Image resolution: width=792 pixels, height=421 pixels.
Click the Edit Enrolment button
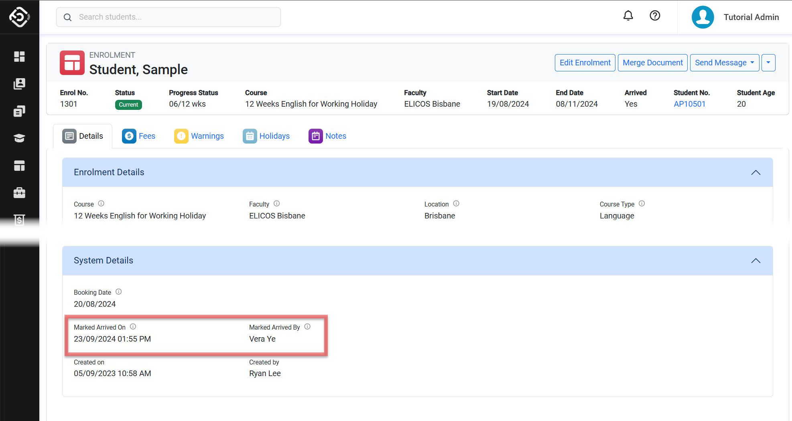click(x=585, y=63)
